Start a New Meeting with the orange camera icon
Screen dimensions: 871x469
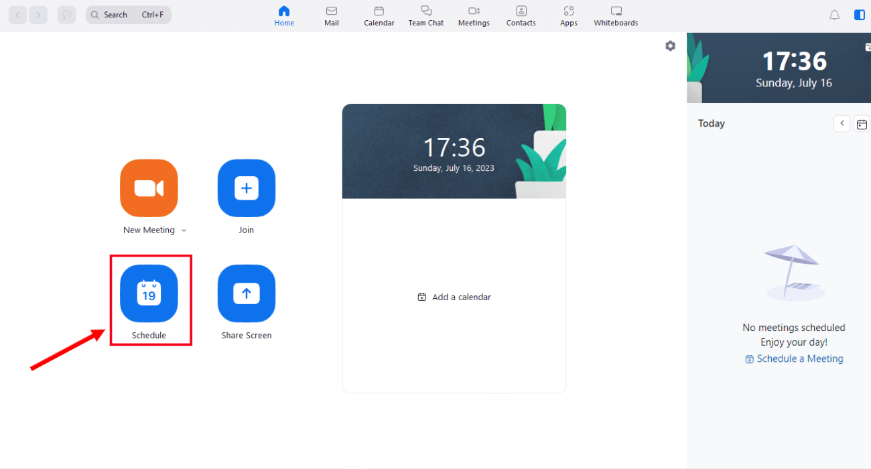[x=149, y=188]
